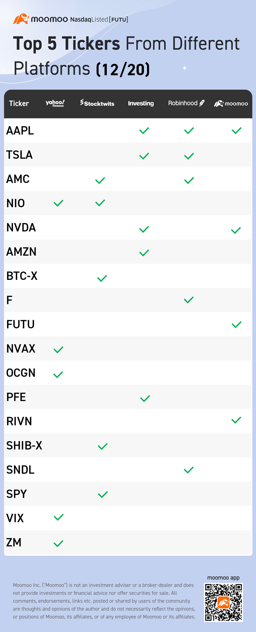Click the moomoo bull logo at top

[21, 19]
